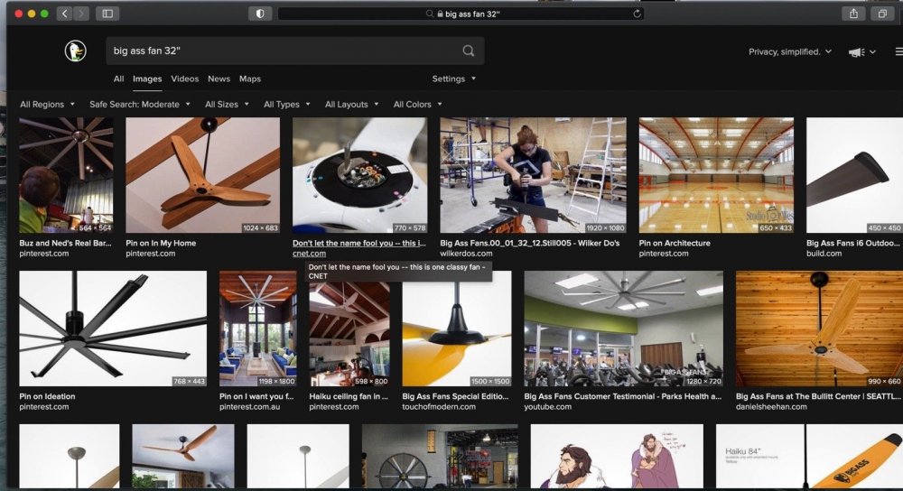Reload the page with the refresh icon
This screenshot has height=491, width=903.
638,14
